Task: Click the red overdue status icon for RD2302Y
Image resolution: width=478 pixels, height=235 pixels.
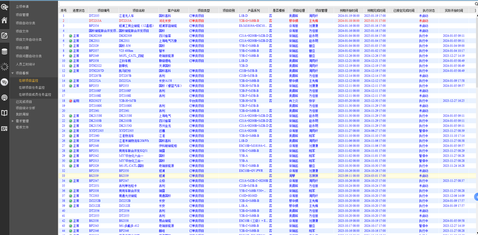Action: (71, 101)
